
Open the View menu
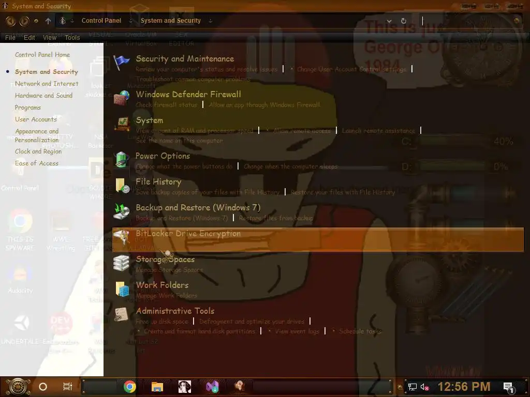point(49,37)
